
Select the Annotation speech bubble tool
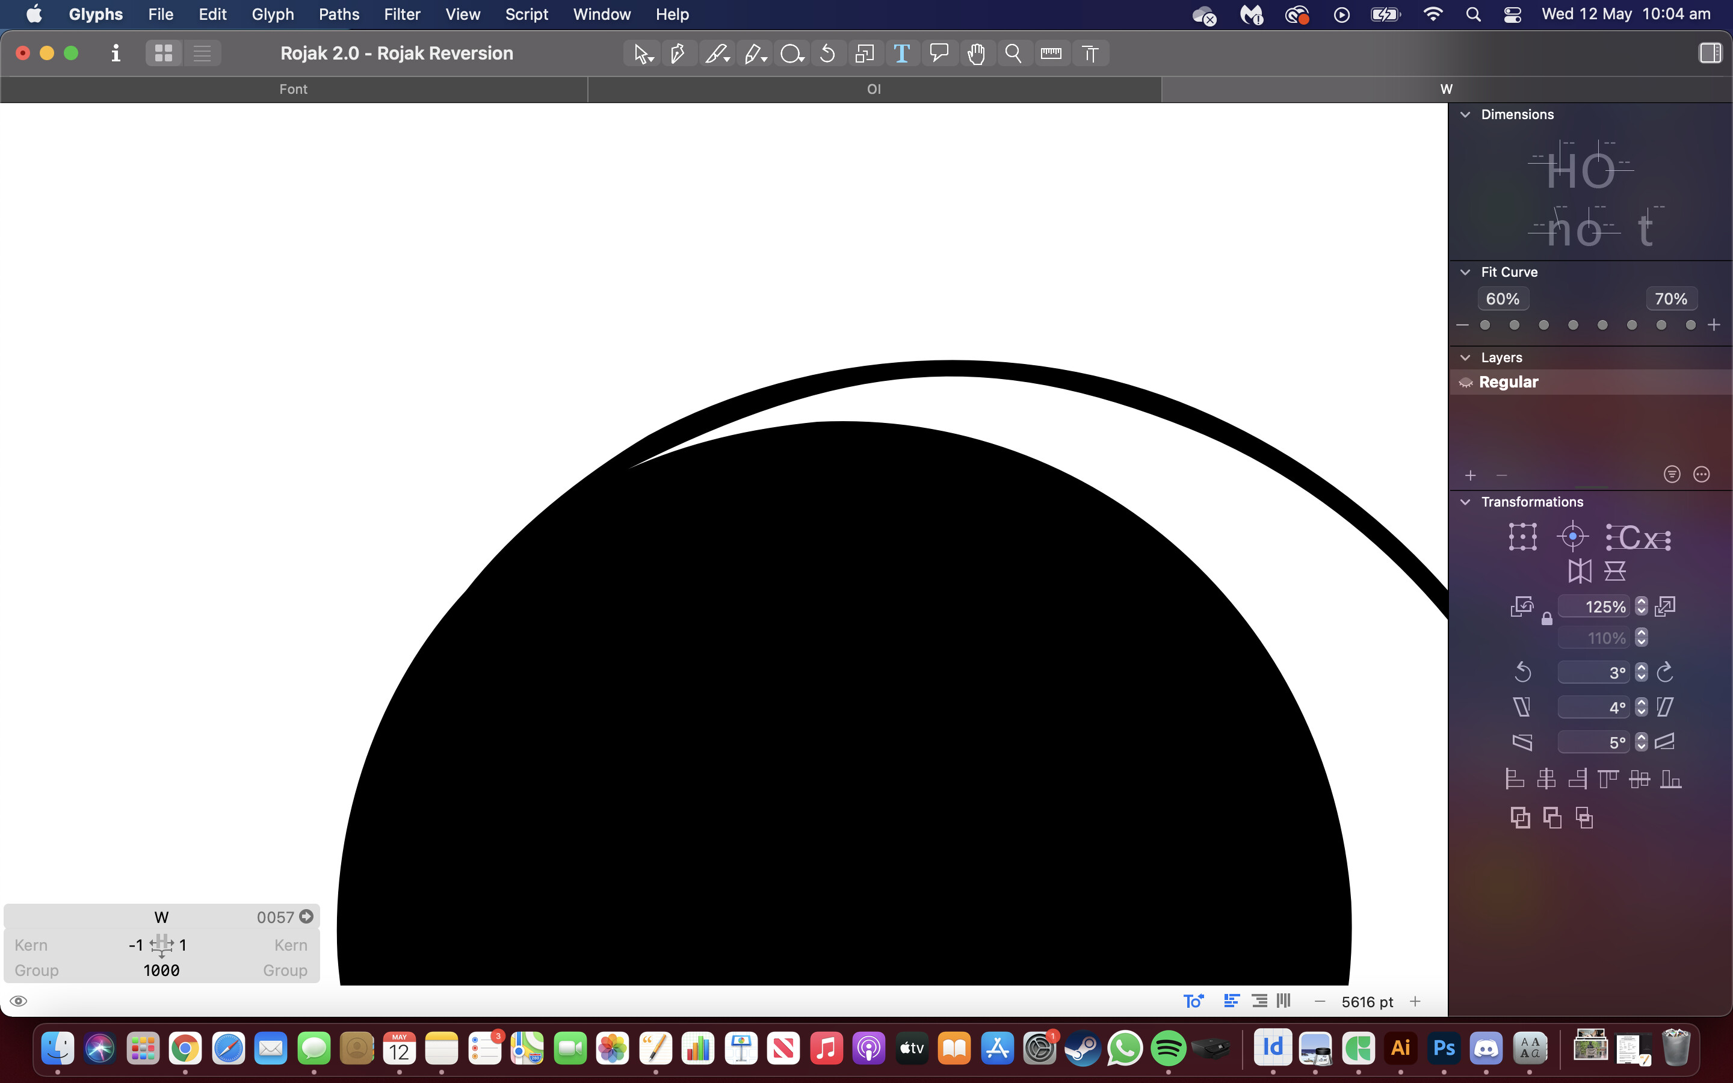(939, 53)
